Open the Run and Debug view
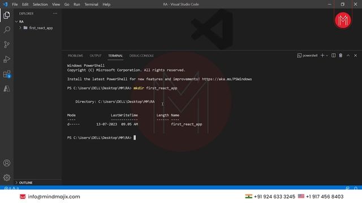The height and width of the screenshot is (203, 362). click(x=7, y=59)
